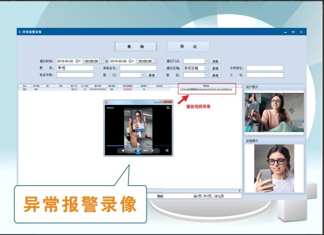Open the 部门 dropdown list
This screenshot has height=235, width=324.
pos(143,75)
